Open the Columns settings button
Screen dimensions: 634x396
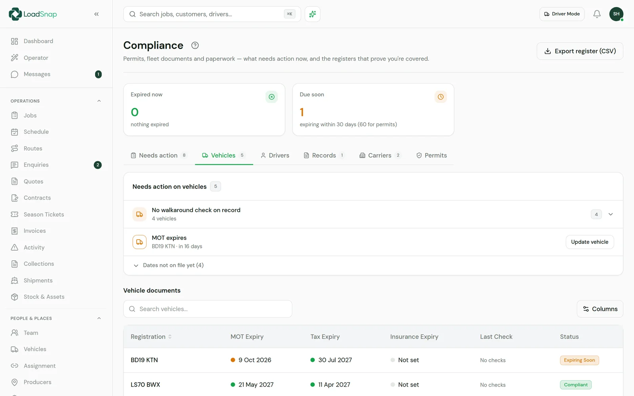(x=600, y=309)
